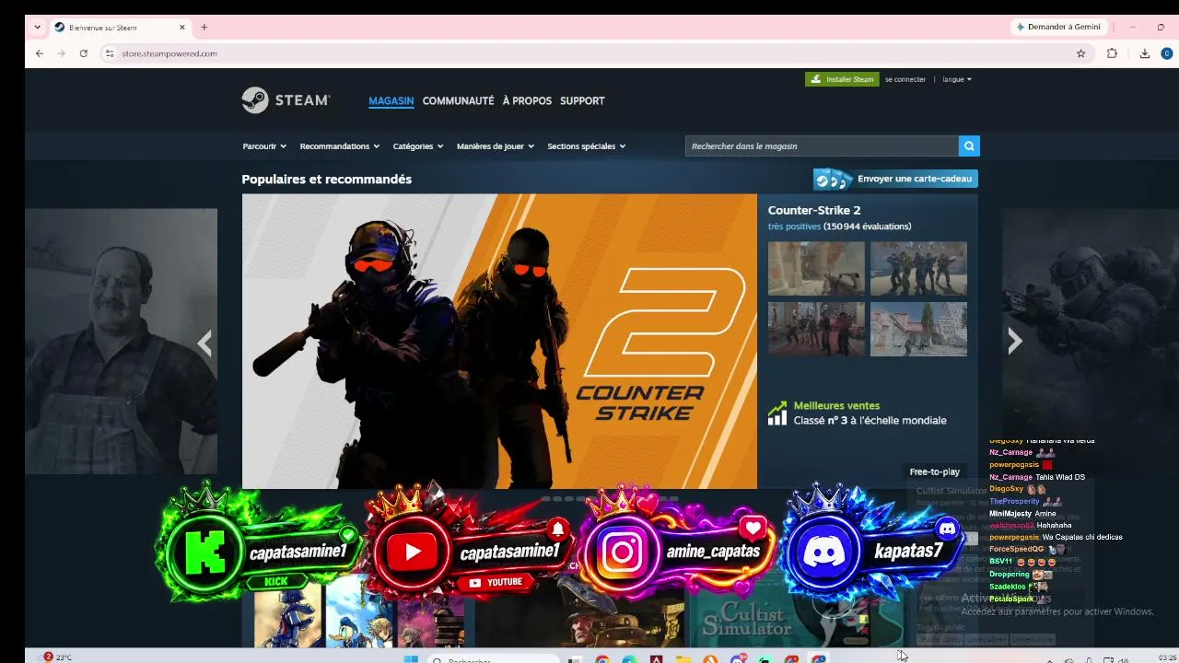
Task: View site information icon beside the URL
Action: click(x=109, y=53)
